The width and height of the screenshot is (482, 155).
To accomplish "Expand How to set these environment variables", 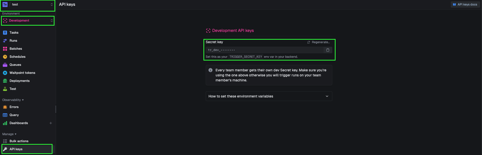I will [269, 96].
